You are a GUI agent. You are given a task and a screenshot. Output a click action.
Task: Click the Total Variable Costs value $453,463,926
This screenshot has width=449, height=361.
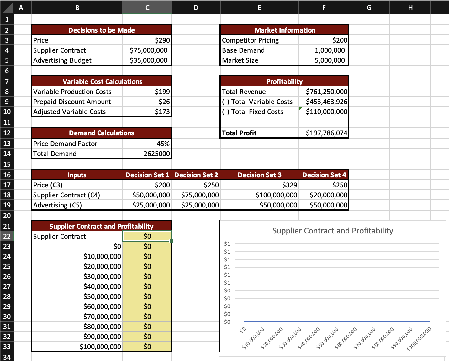click(327, 102)
